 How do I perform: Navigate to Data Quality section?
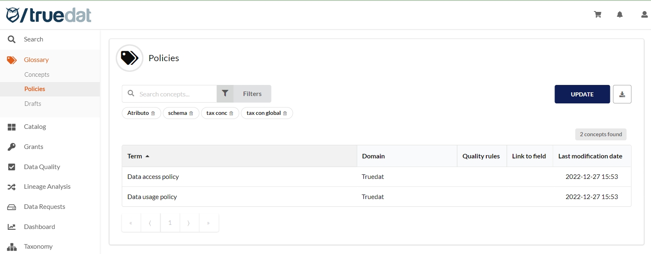click(x=42, y=167)
